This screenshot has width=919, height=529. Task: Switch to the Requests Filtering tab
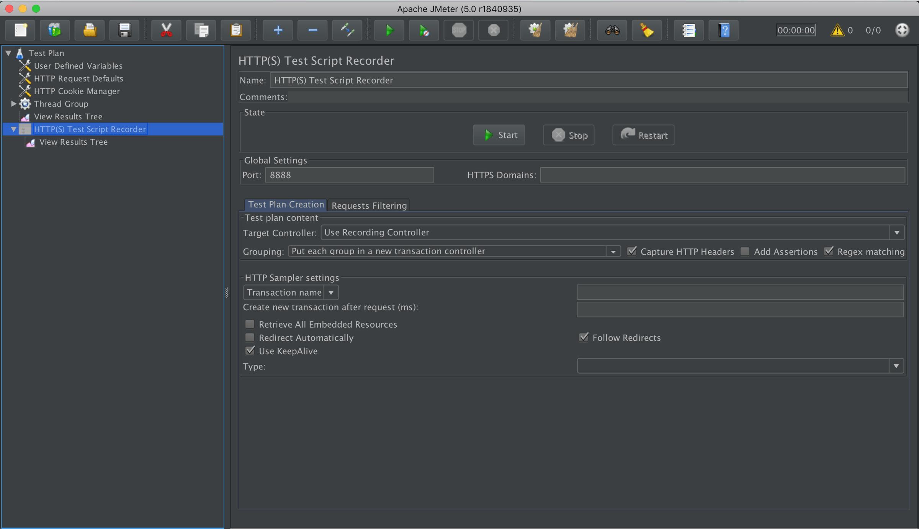click(369, 206)
